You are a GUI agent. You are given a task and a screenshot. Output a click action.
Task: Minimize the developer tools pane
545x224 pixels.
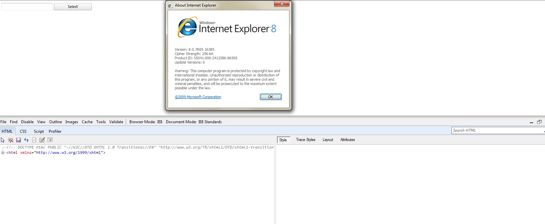(x=531, y=122)
